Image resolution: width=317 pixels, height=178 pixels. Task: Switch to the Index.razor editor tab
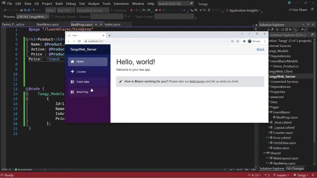tap(112, 24)
